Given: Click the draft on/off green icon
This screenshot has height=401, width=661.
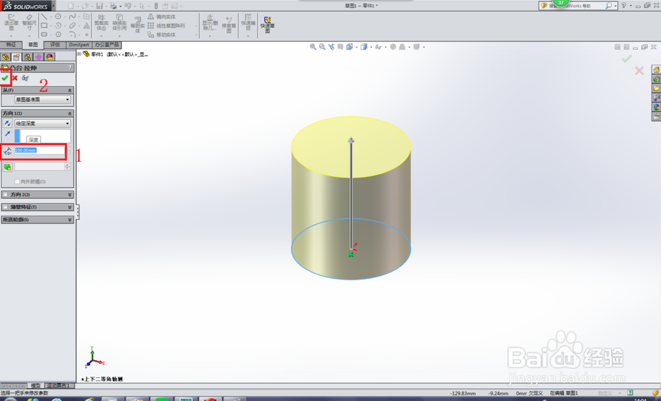Looking at the screenshot, I should tap(7, 167).
